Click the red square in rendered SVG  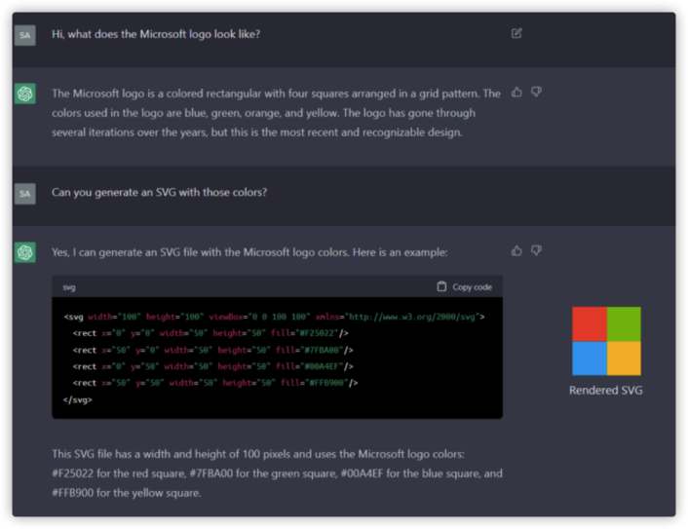[590, 324]
